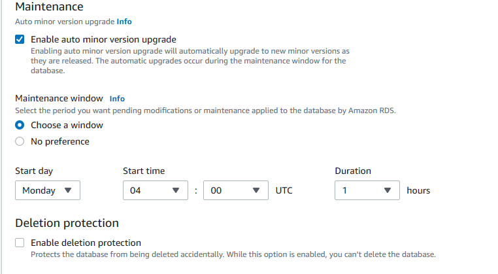Click the 'No preference' option label
Screen dimensions: 498x274
(x=60, y=141)
